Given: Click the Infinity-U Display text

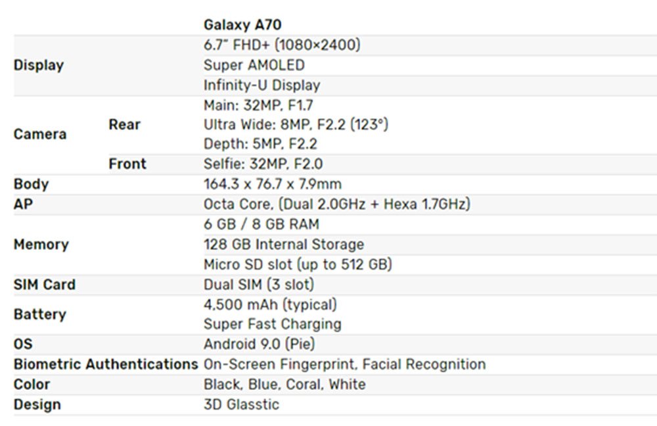Looking at the screenshot, I should click(x=261, y=85).
